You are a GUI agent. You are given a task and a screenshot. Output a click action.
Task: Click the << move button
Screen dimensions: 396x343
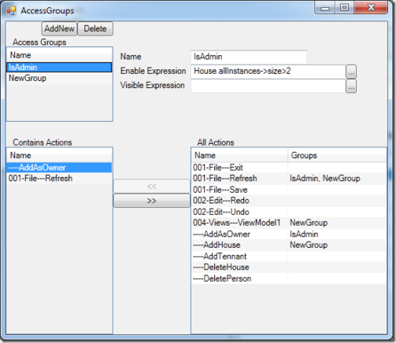152,187
